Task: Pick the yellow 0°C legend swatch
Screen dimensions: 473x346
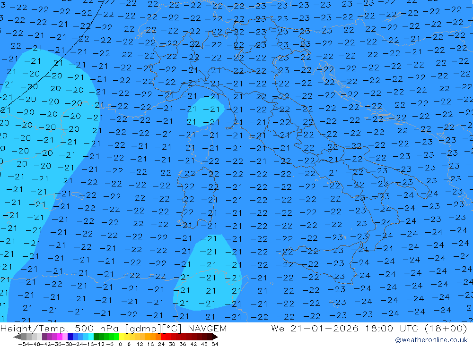Action: pos(122,337)
